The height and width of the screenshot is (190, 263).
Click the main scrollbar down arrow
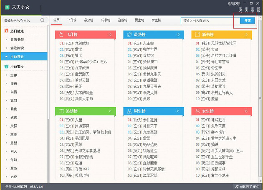(260, 181)
